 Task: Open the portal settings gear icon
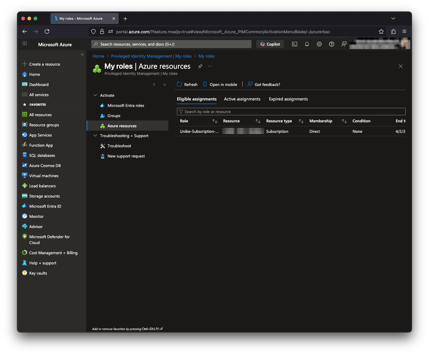pos(319,44)
